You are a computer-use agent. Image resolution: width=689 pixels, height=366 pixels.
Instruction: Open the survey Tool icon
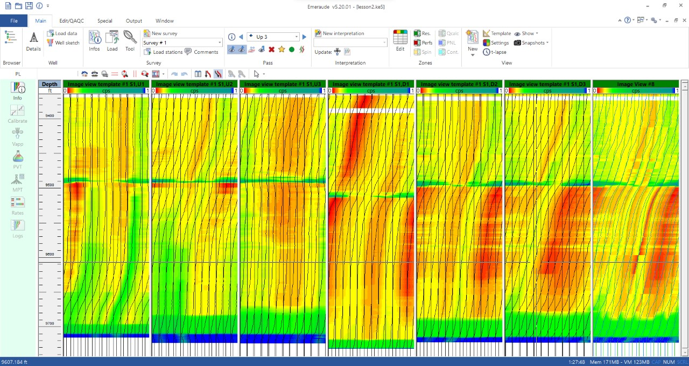tap(130, 37)
